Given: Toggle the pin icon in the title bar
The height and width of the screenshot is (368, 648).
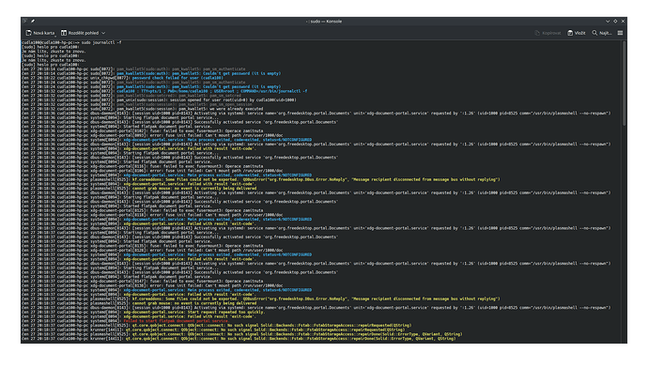Looking at the screenshot, I should pyautogui.click(x=33, y=21).
